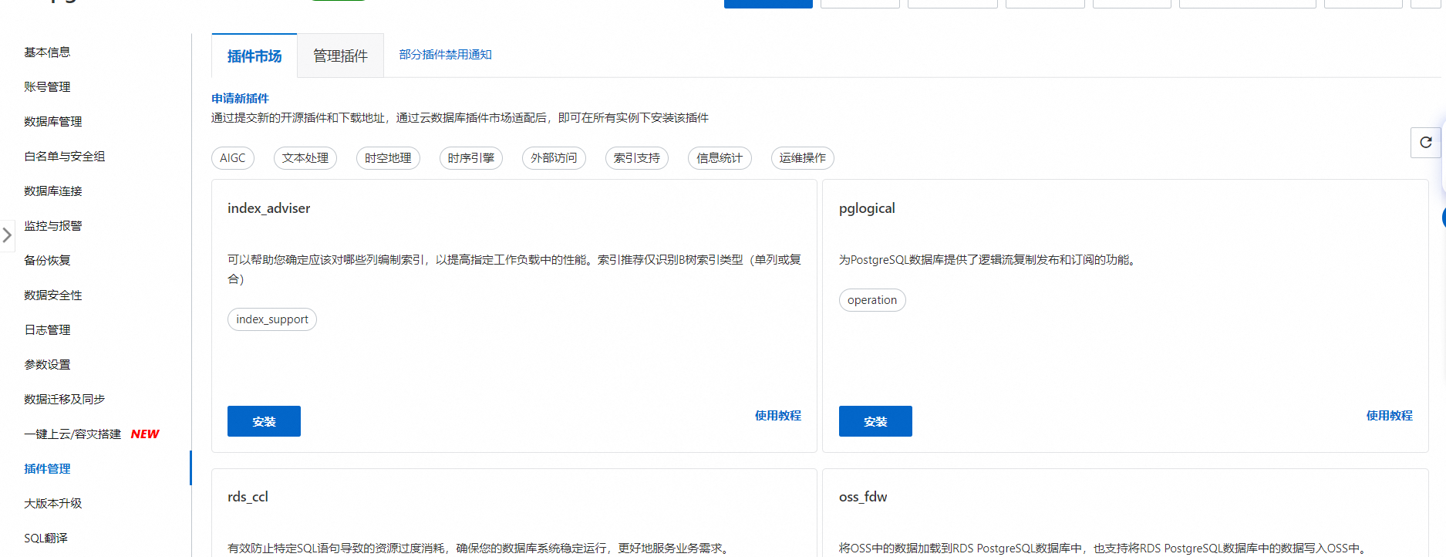Open 基本信息 in sidebar
This screenshot has height=557, width=1446.
47,52
